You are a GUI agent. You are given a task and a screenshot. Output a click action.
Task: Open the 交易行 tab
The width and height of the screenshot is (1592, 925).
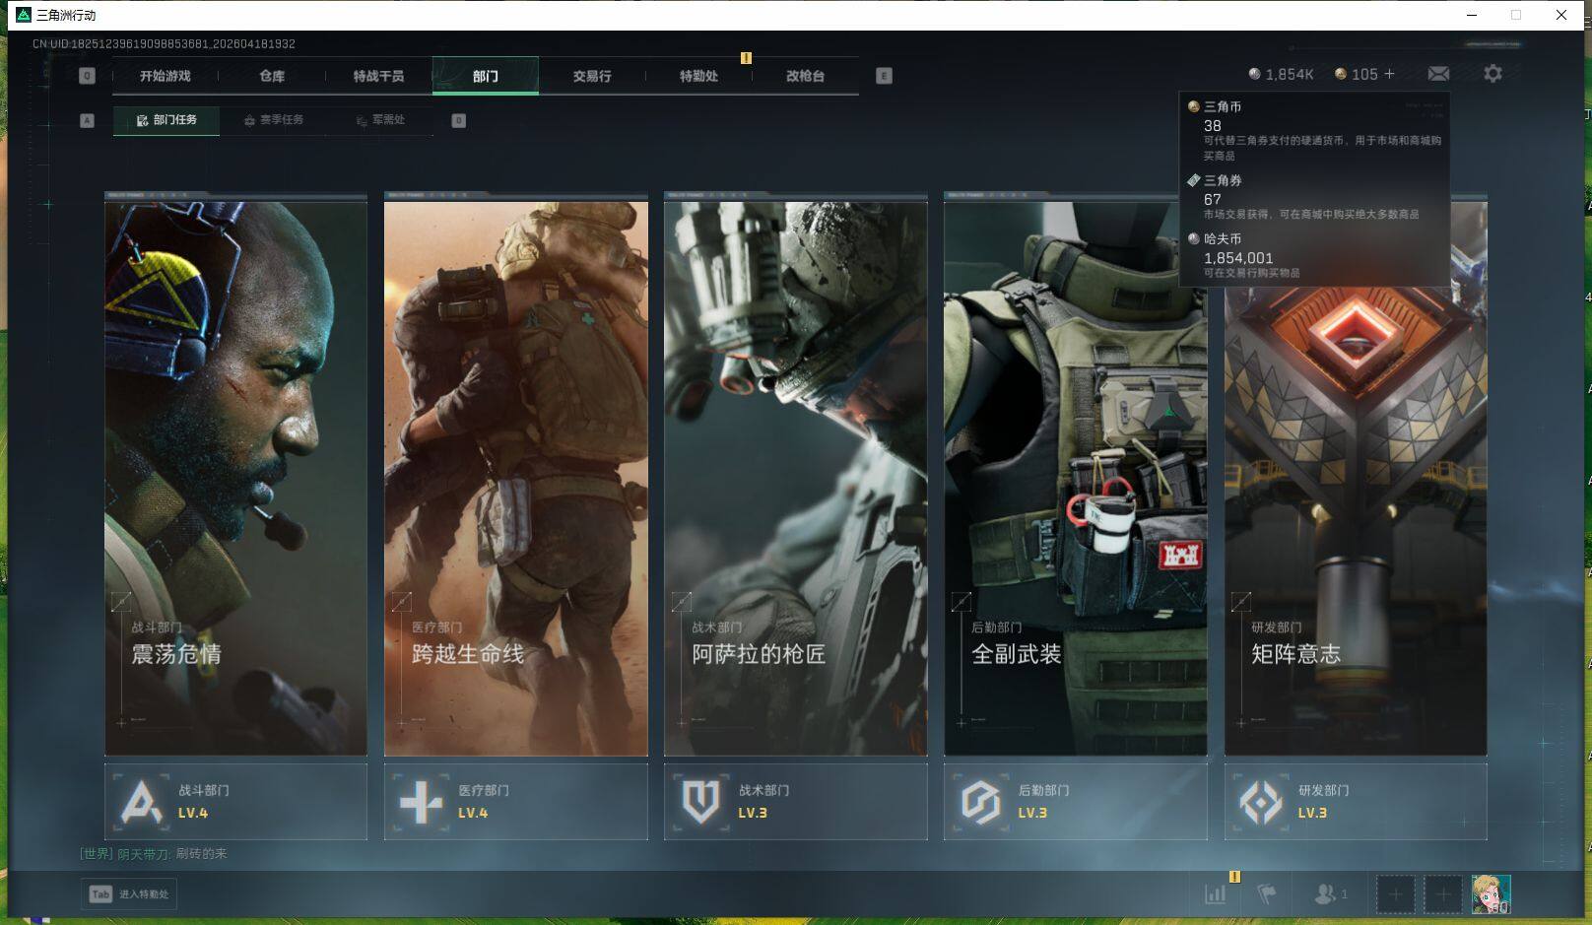592,76
